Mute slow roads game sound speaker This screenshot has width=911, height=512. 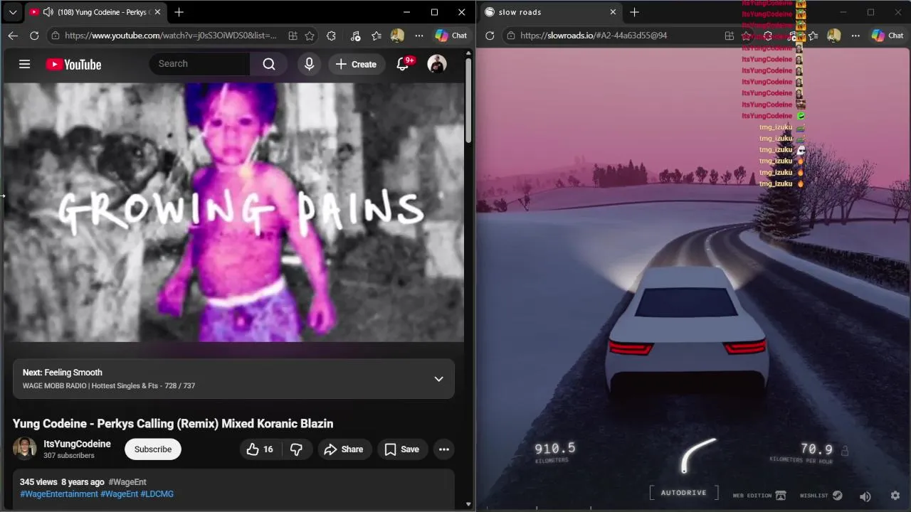(865, 496)
